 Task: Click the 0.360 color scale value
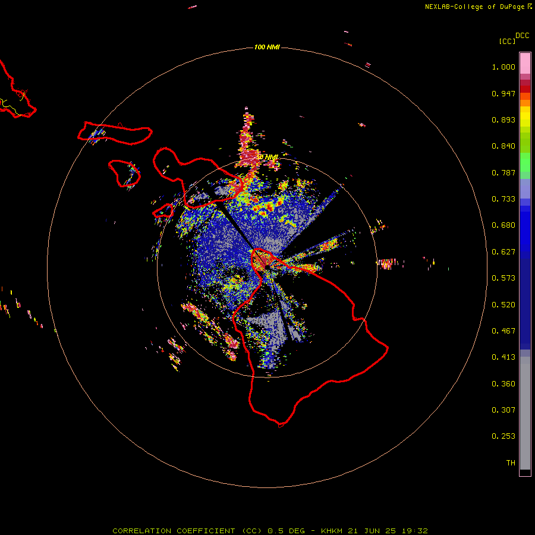[x=503, y=384]
